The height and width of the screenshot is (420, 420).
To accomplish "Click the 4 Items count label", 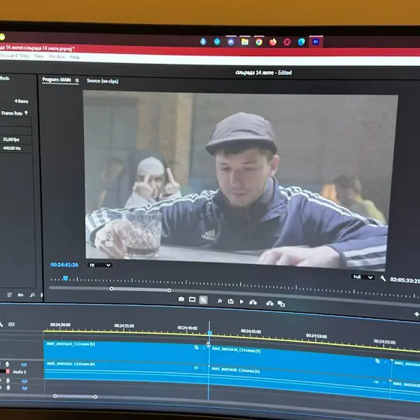I will click(21, 101).
